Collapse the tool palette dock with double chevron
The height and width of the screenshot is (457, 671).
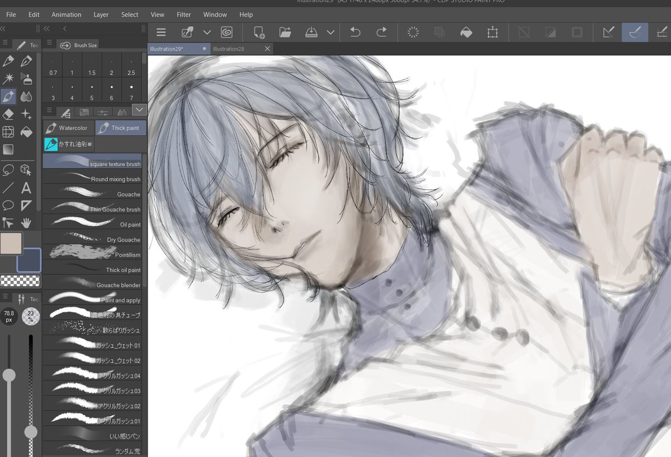pyautogui.click(x=3, y=28)
